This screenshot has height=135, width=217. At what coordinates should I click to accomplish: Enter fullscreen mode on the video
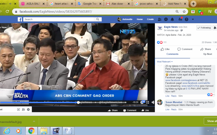pyautogui.click(x=148, y=102)
